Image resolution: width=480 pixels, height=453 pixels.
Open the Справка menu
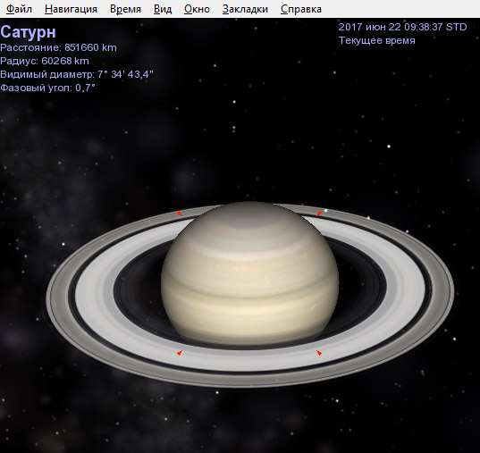301,9
